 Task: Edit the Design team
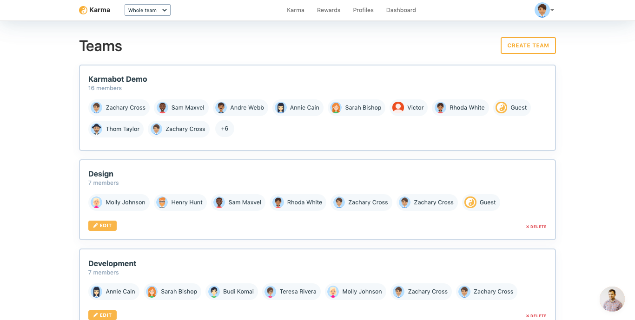(x=102, y=226)
